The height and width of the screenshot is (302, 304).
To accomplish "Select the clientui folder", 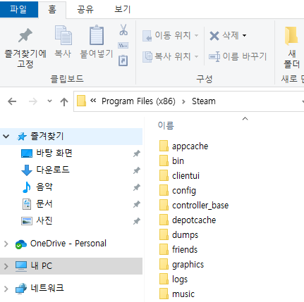I will click(x=186, y=176).
